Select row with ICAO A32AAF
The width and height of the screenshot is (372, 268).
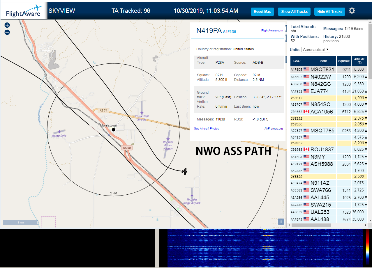tap(329, 171)
